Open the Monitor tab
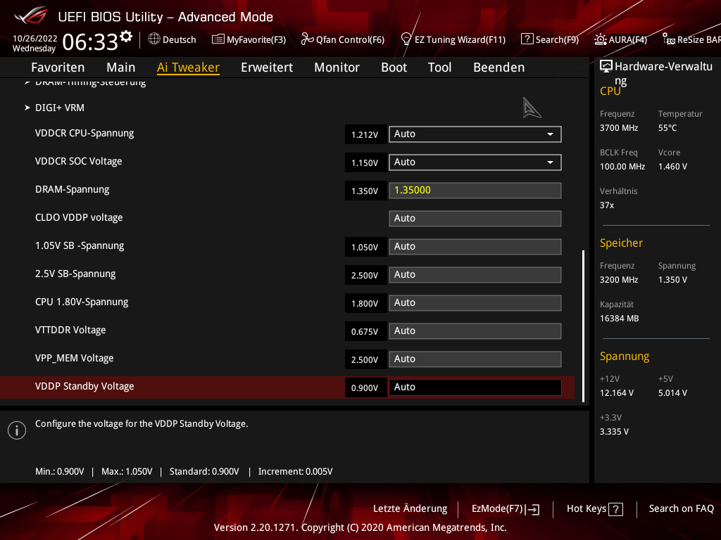Viewport: 721px width, 540px height. 337,67
